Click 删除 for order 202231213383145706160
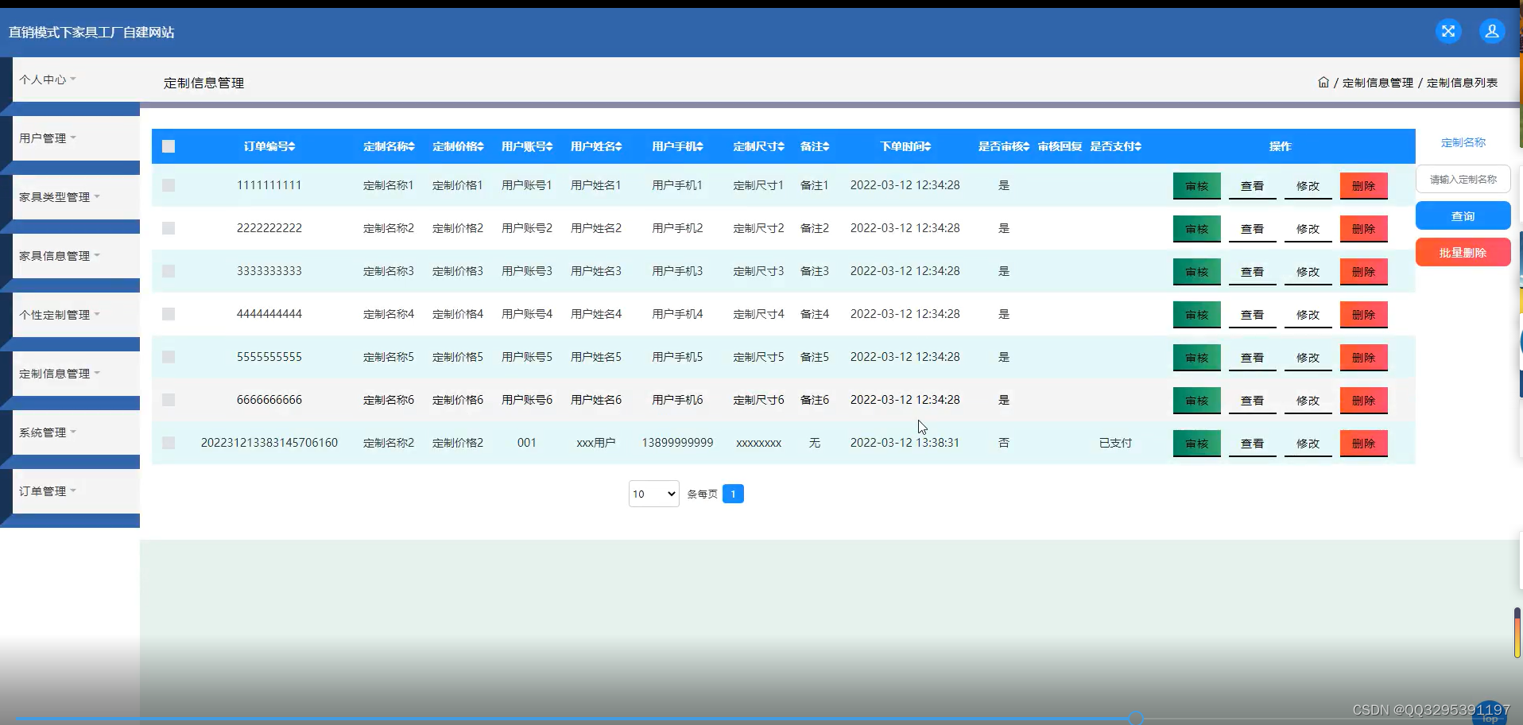The image size is (1523, 725). pos(1363,444)
